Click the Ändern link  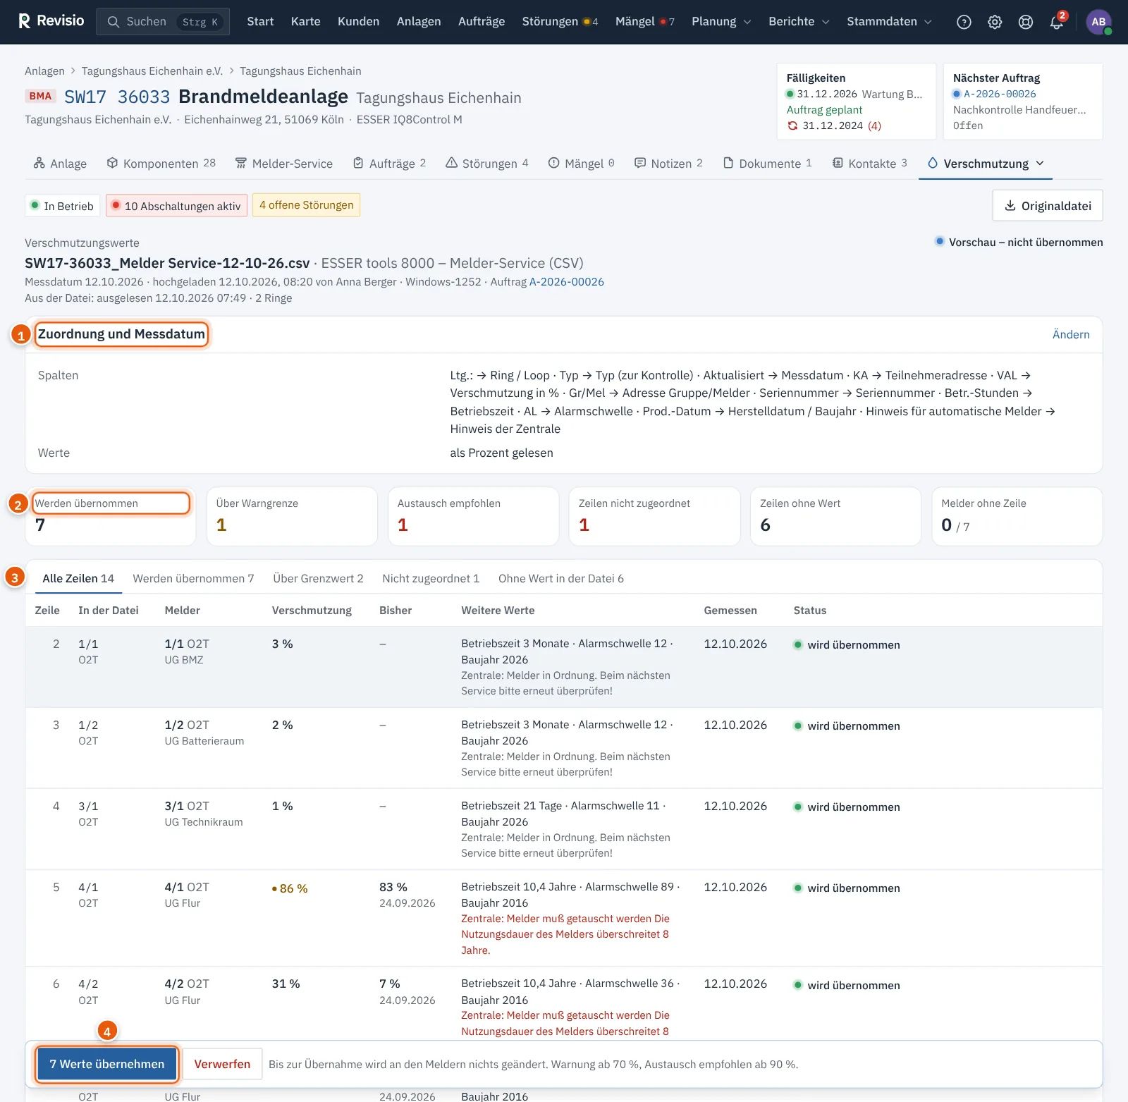(x=1071, y=334)
